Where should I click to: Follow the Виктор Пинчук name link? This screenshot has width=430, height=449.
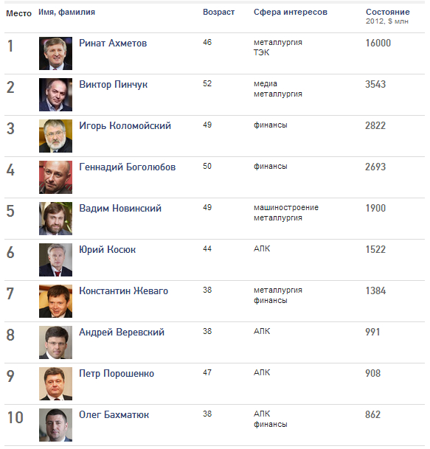pos(113,85)
